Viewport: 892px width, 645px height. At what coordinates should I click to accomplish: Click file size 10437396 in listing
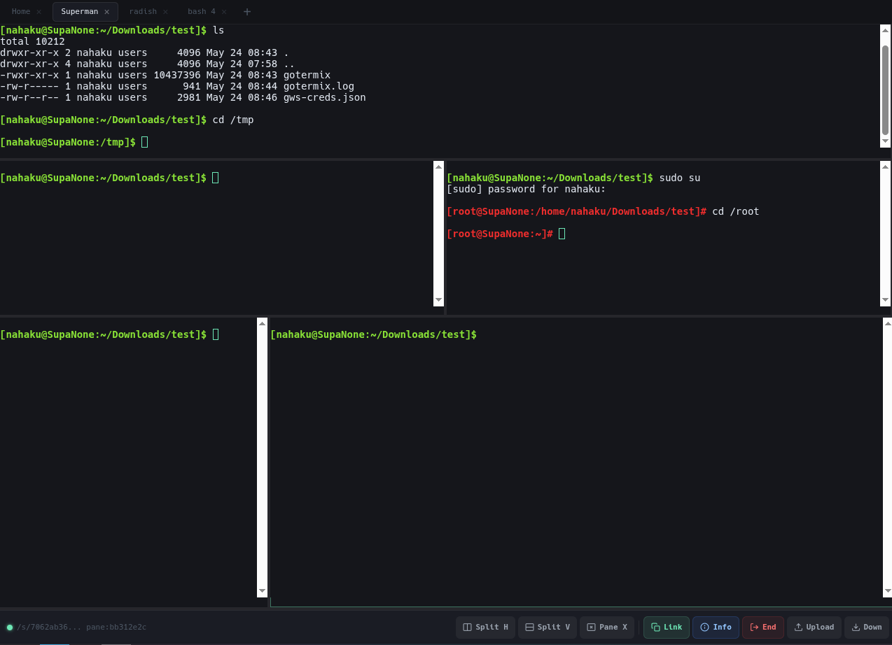click(177, 75)
